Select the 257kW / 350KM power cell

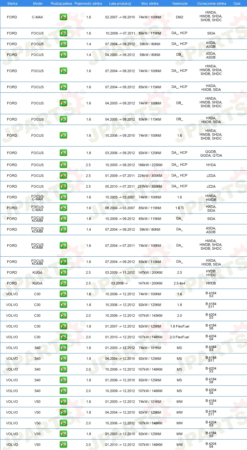coord(150,186)
